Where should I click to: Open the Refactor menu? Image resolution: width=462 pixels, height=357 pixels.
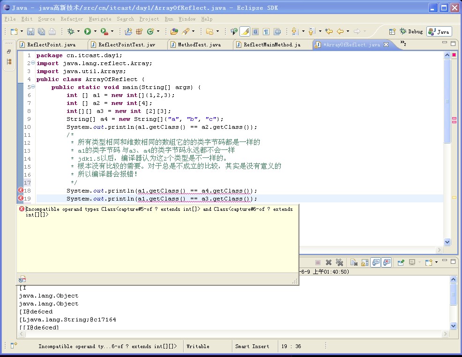(x=72, y=19)
